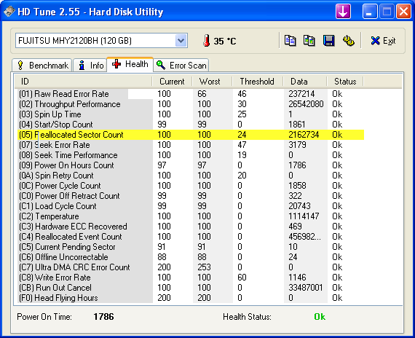This screenshot has width=415, height=338.
Task: Click the 35 °C temperature reading
Action: (x=225, y=41)
